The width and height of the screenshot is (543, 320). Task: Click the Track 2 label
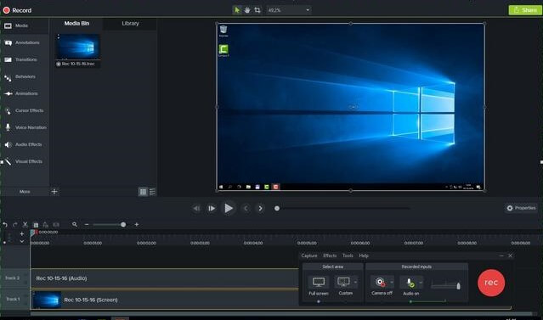click(x=13, y=278)
